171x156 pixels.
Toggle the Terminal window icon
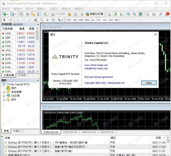pos(39,14)
